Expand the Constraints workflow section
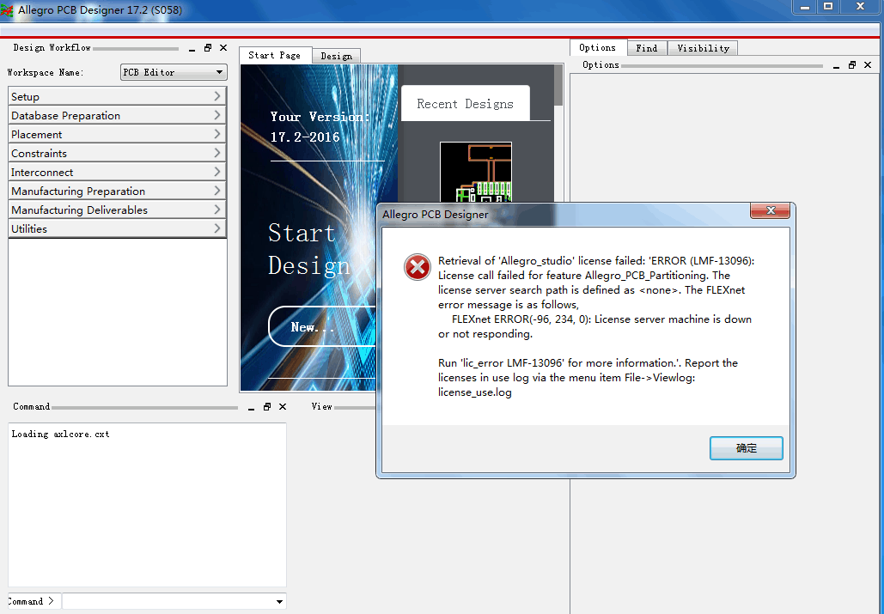Image resolution: width=884 pixels, height=614 pixels. pos(117,153)
